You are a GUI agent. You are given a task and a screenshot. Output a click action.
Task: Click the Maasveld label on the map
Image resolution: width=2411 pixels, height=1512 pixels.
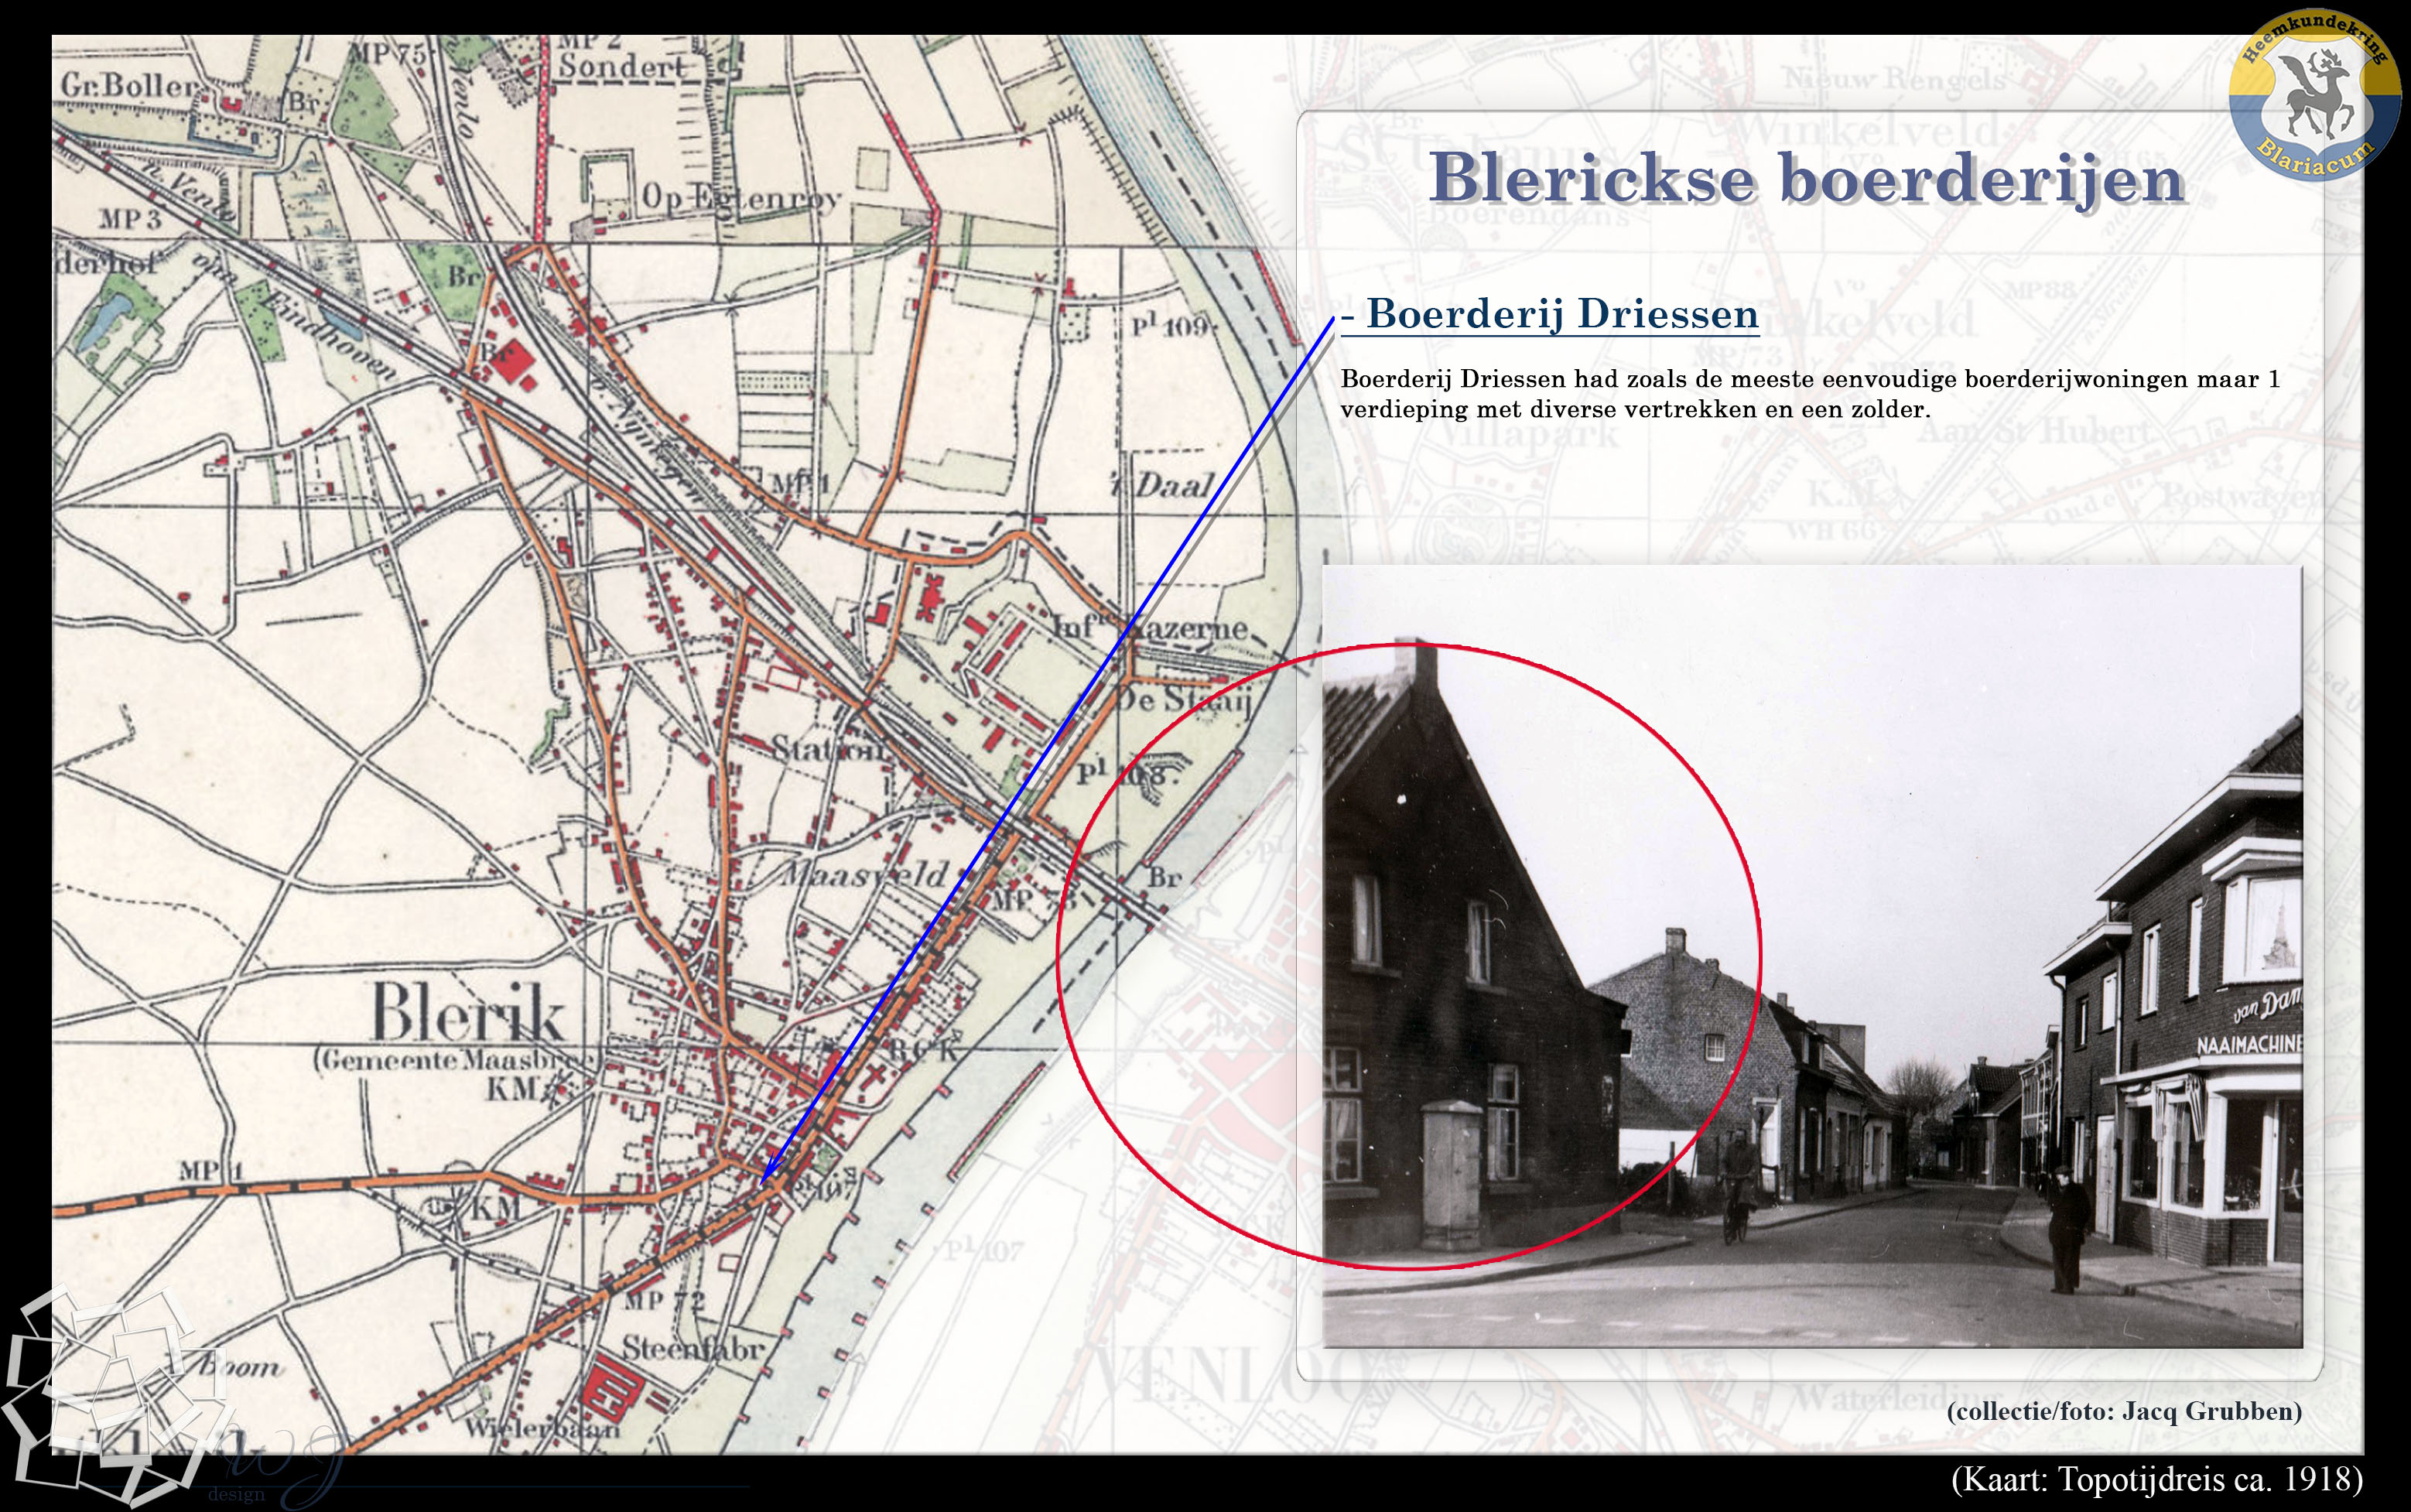864,874
